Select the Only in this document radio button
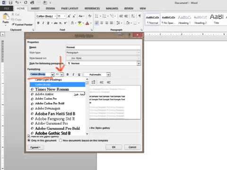 click(x=29, y=140)
